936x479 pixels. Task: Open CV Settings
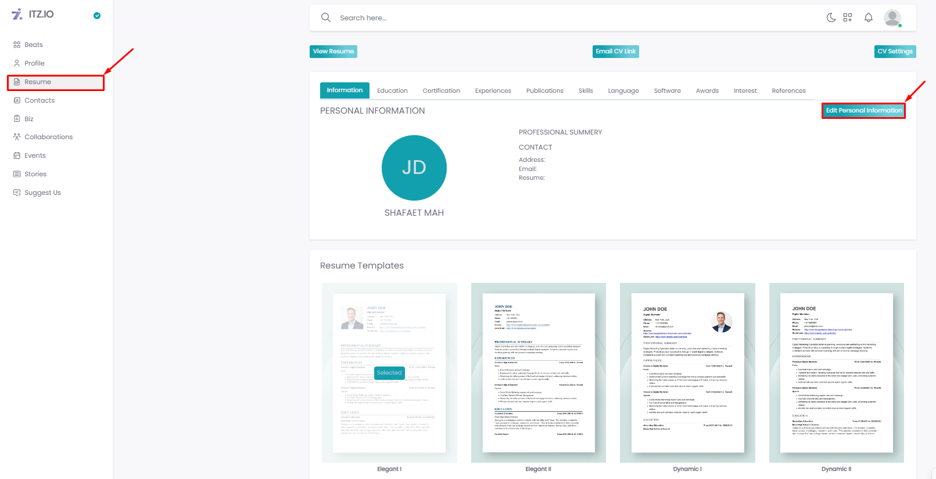tap(895, 52)
